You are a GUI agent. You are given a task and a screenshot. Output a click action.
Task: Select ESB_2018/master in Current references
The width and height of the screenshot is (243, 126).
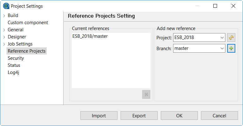(90, 36)
